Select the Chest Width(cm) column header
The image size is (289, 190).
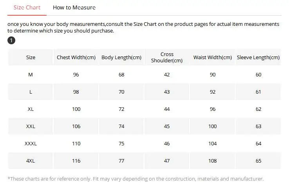tap(76, 57)
